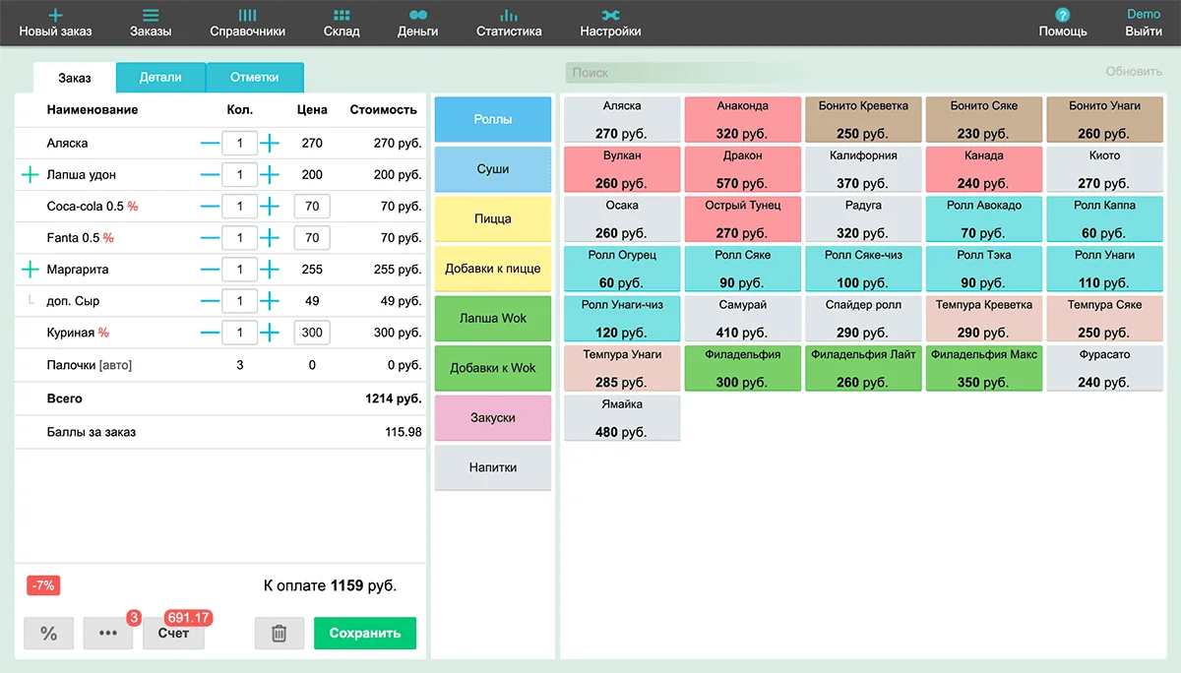Add the Ролл Авокадо for 70 руб.
The width and height of the screenshot is (1181, 673).
(x=984, y=218)
